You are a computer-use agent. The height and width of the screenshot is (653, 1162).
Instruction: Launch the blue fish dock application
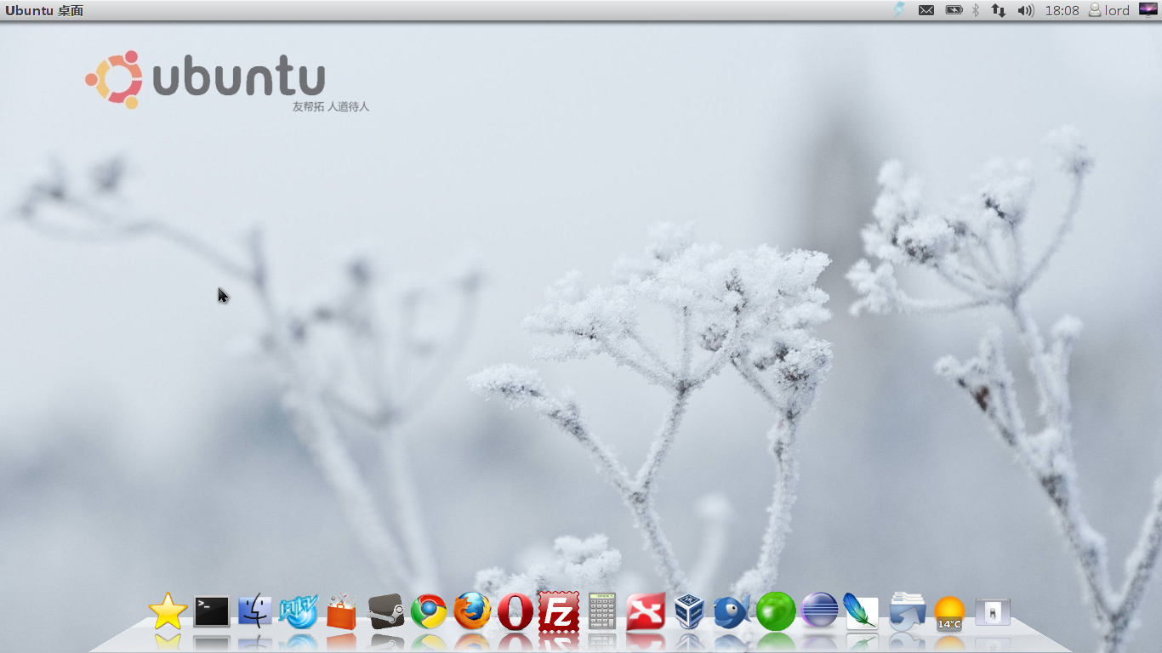point(732,611)
